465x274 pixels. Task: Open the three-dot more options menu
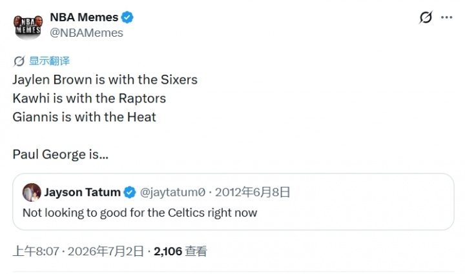(x=446, y=17)
